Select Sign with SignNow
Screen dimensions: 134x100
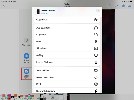click(67, 90)
